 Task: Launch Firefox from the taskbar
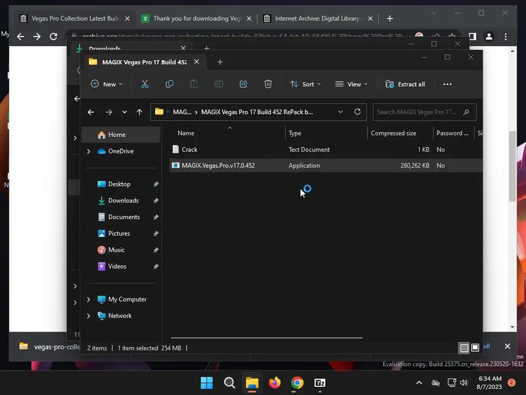[275, 383]
